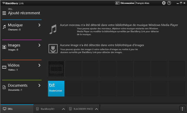Screen dimensions: 187x113
Task: Open the settings gear icon
Action: [164, 3]
